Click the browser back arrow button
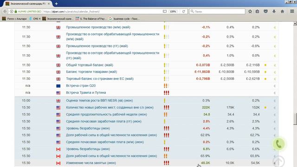 coord(5,11)
